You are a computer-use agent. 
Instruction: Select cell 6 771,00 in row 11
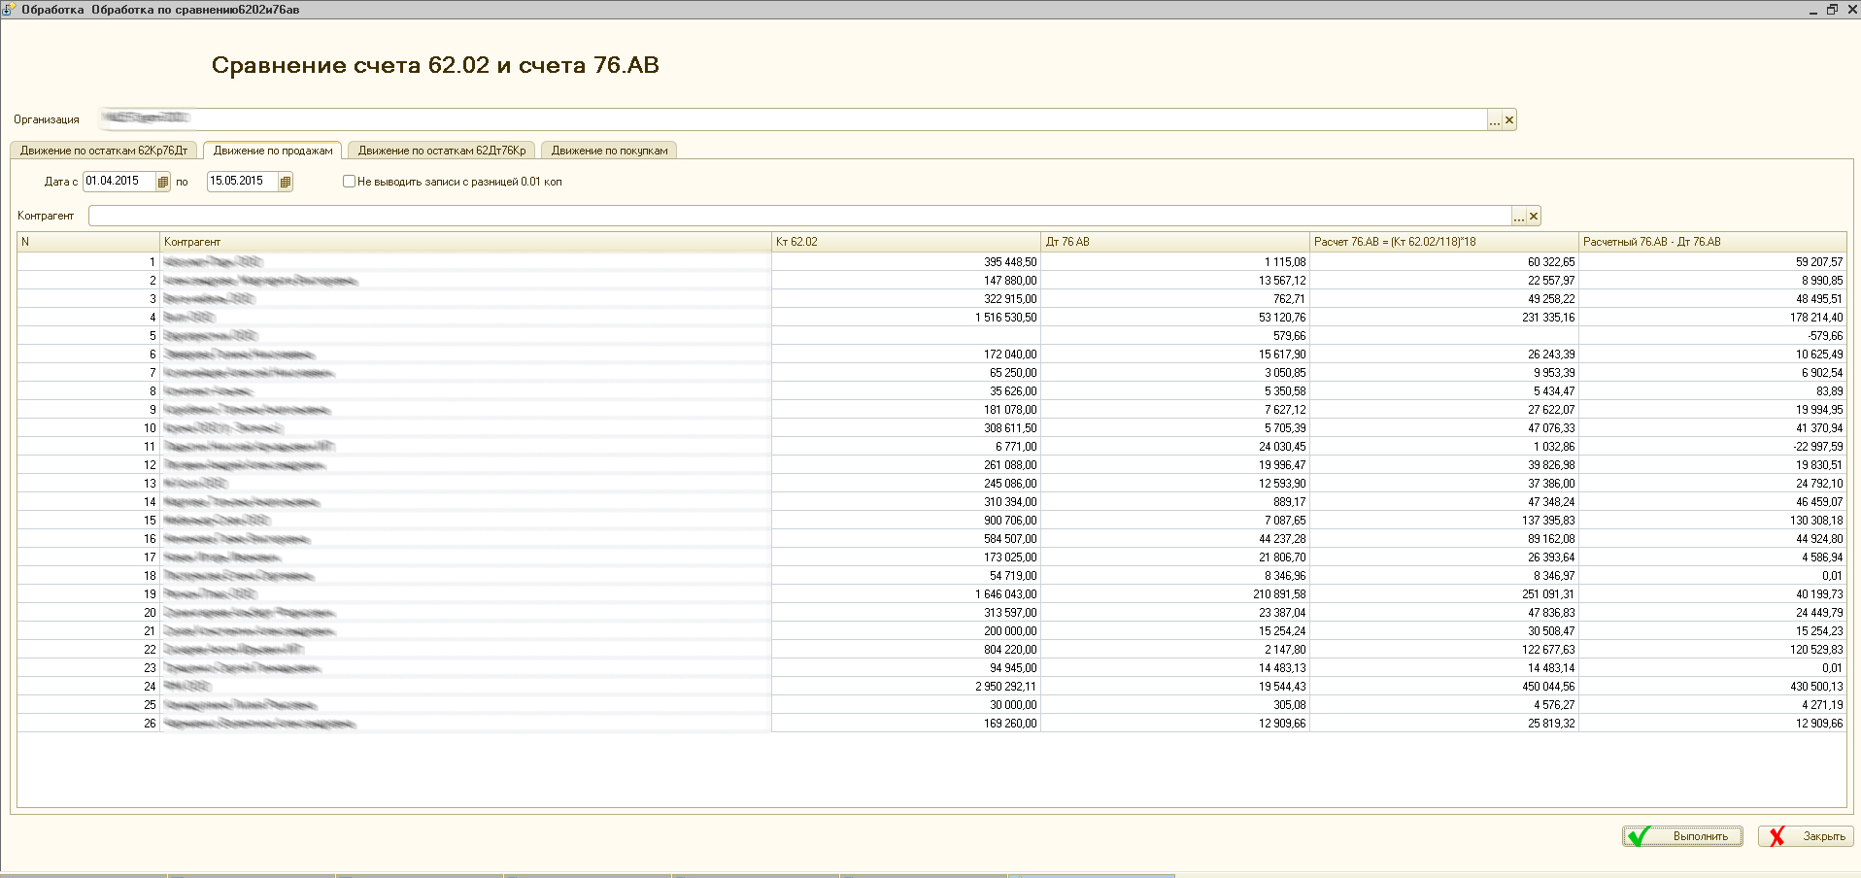click(x=906, y=447)
